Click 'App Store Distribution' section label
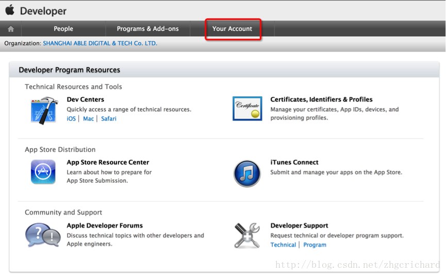446x275 pixels. pos(60,149)
